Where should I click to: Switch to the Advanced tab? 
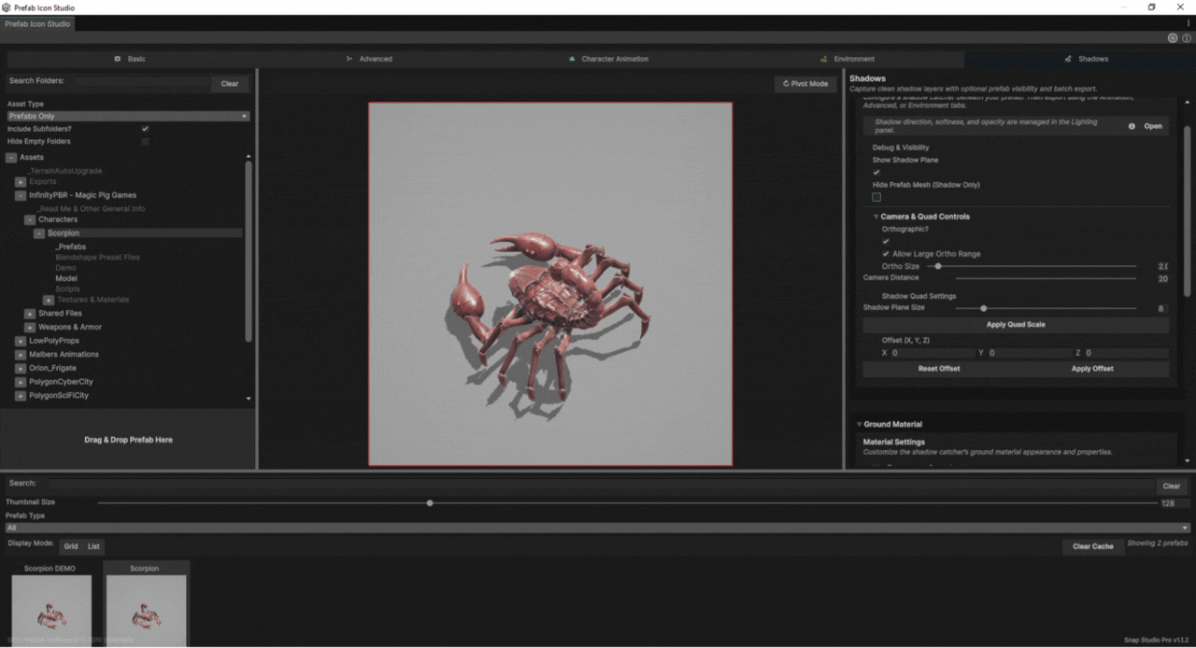(x=369, y=59)
